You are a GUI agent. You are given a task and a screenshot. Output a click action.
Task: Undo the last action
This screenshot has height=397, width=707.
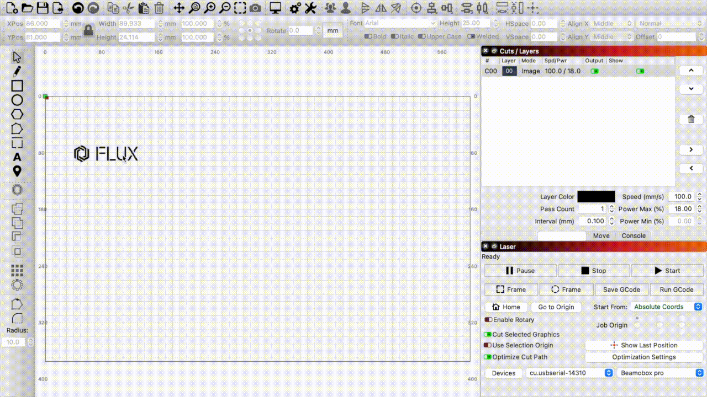coord(78,8)
